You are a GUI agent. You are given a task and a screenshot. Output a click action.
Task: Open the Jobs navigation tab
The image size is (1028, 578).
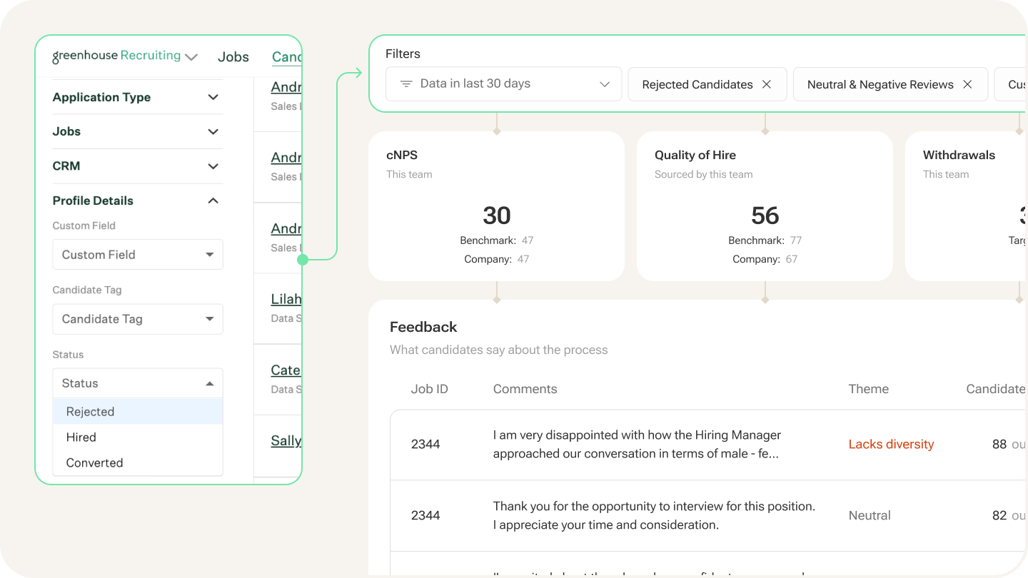click(233, 57)
